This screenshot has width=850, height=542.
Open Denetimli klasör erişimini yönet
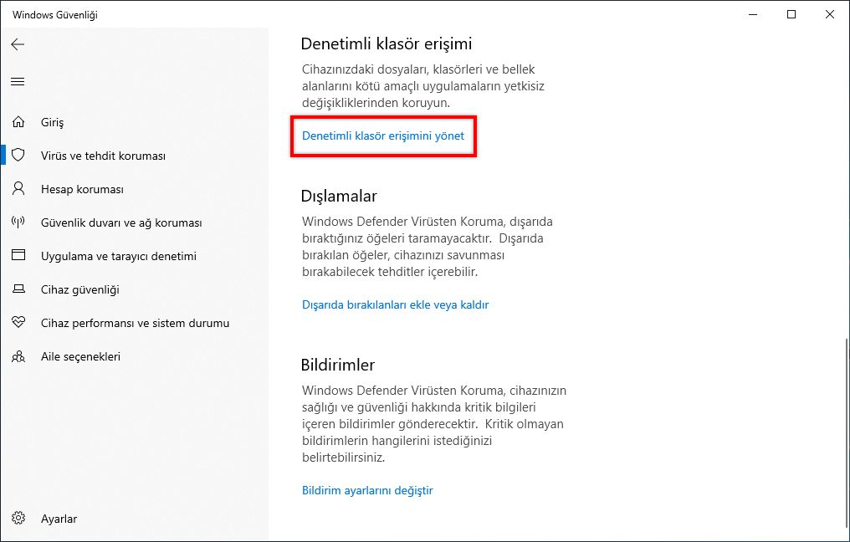tap(383, 136)
